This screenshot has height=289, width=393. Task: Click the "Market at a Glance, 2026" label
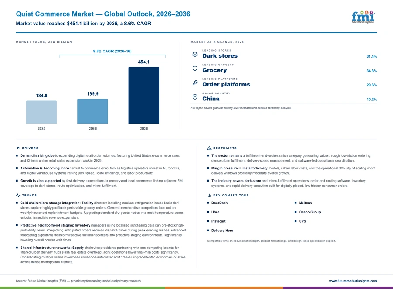[x=217, y=42]
